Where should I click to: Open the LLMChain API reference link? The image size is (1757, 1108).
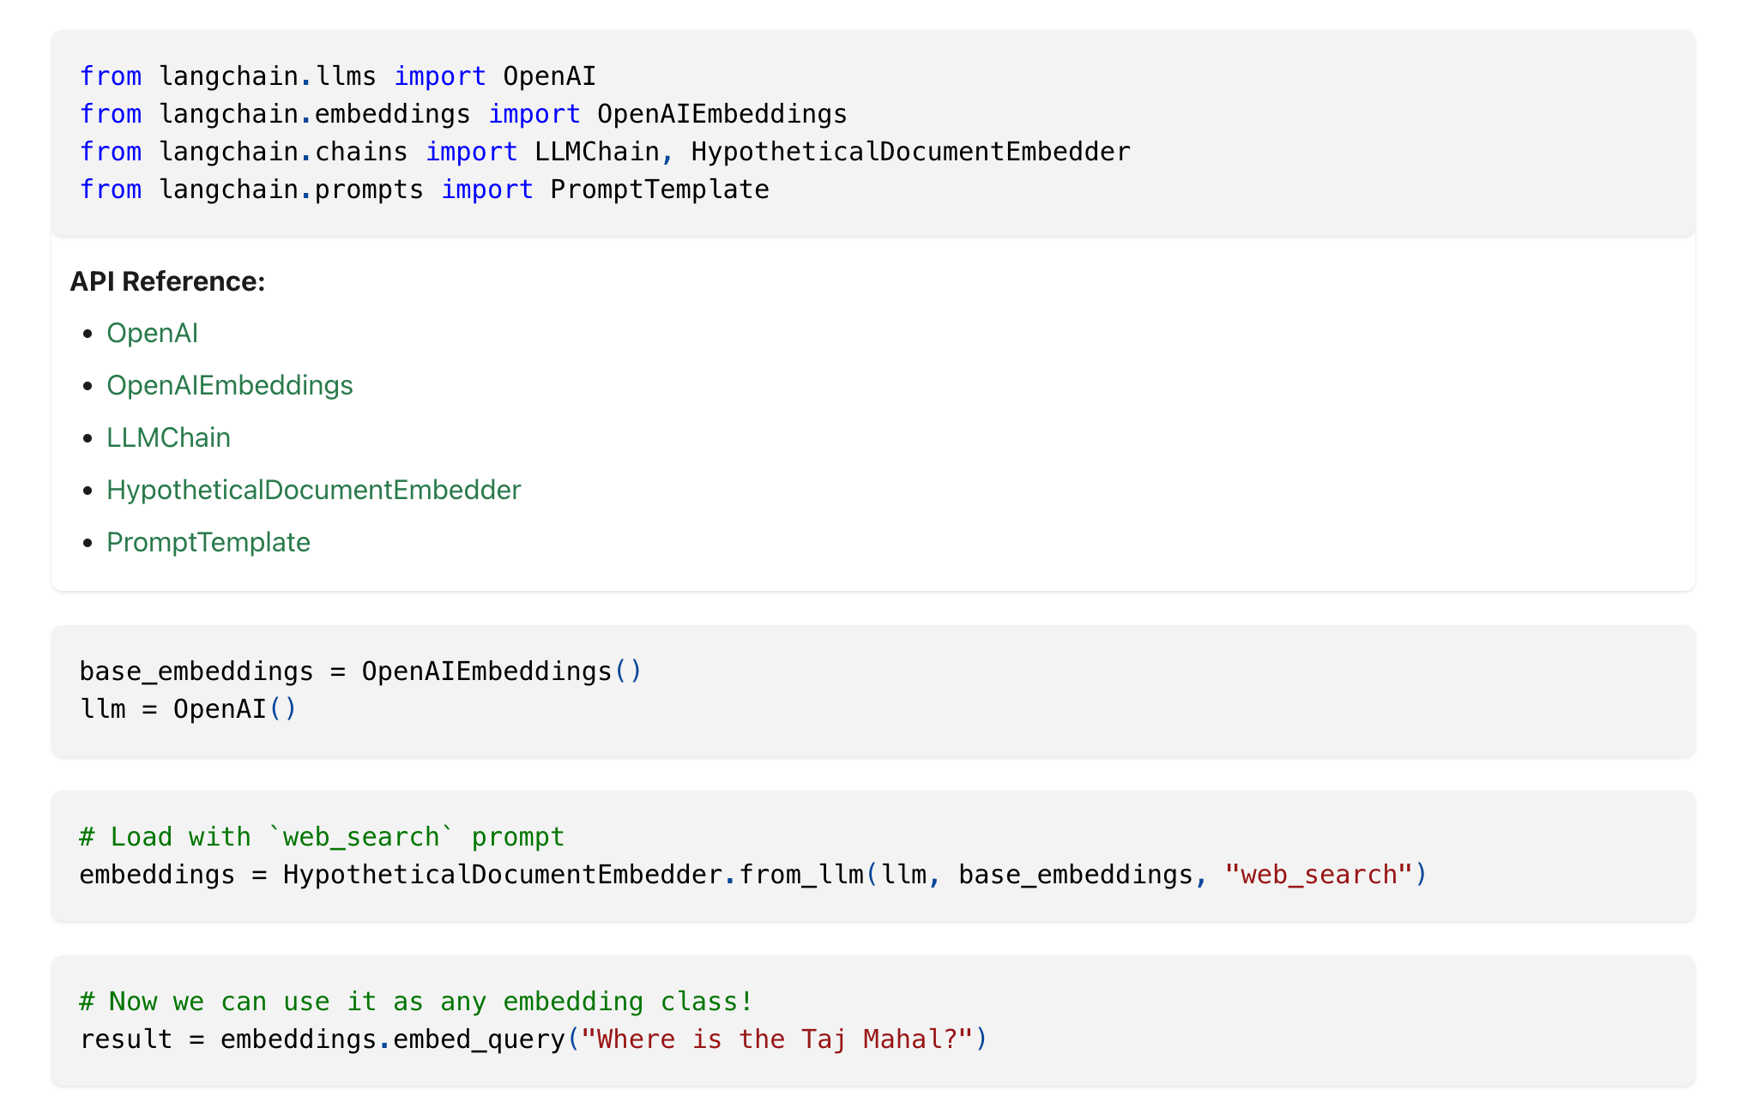pyautogui.click(x=168, y=437)
